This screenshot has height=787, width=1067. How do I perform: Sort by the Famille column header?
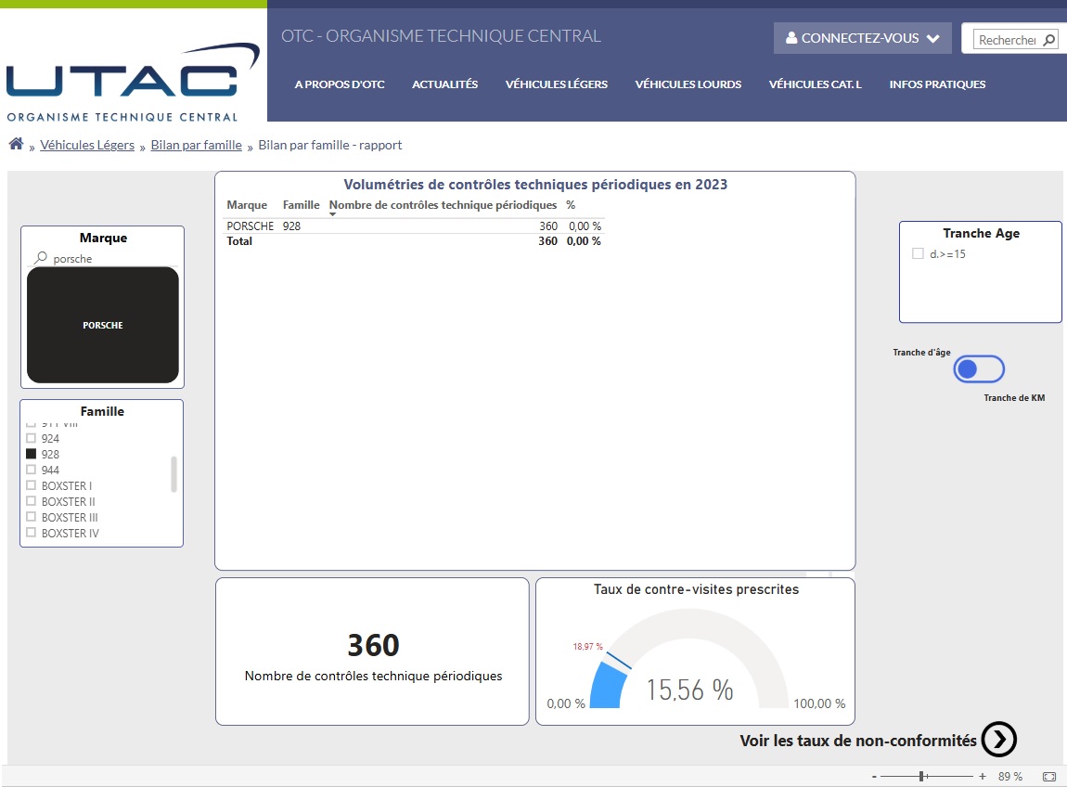[301, 205]
